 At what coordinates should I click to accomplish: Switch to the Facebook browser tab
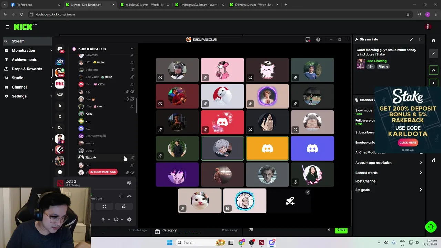coord(34,5)
